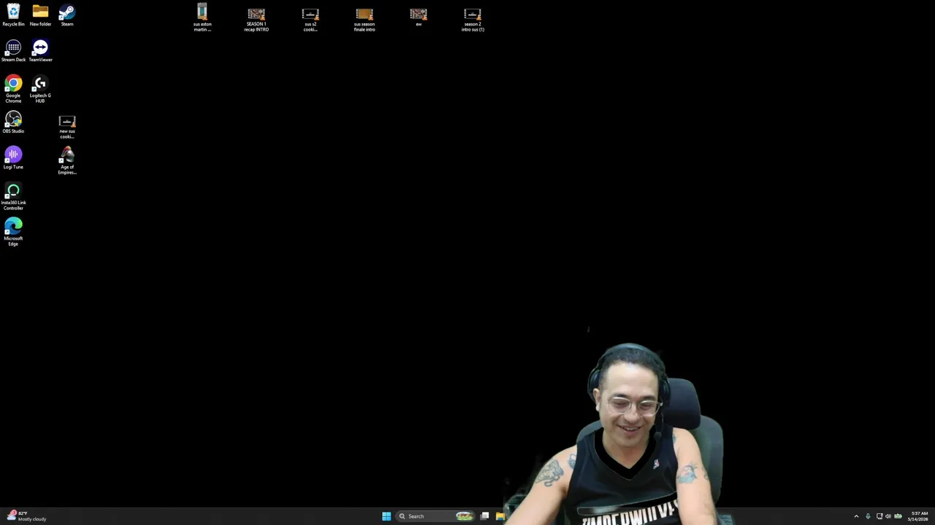The image size is (935, 525).
Task: Select the Steam desktop shortcut
Action: click(x=66, y=15)
